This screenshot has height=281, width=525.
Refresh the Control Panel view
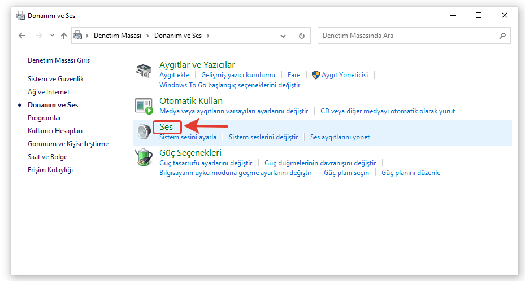pyautogui.click(x=302, y=36)
